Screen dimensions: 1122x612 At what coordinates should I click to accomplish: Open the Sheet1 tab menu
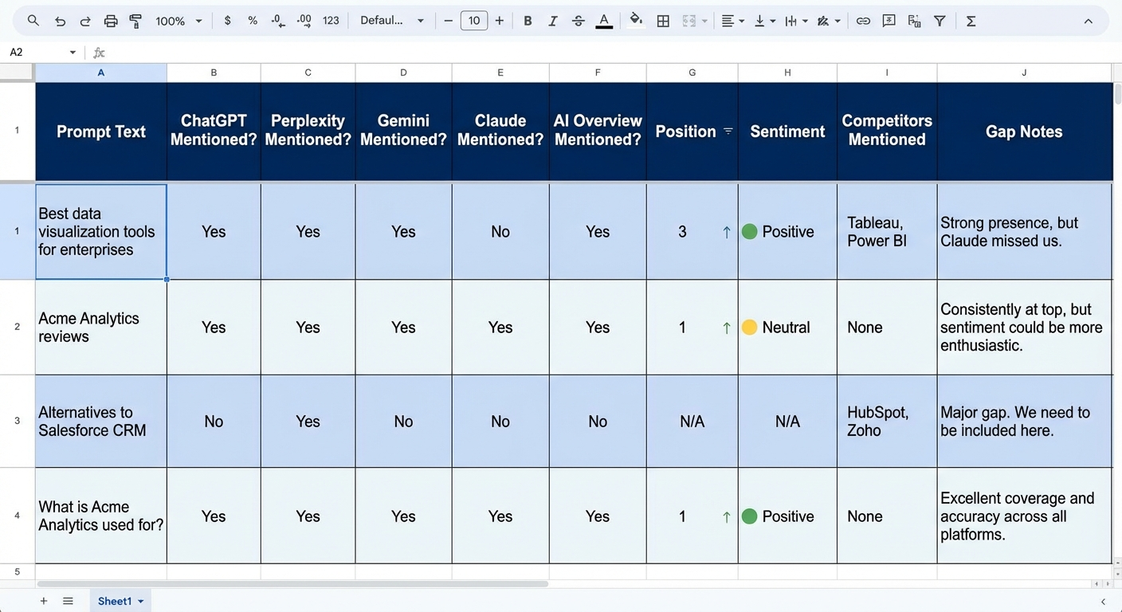click(x=141, y=601)
